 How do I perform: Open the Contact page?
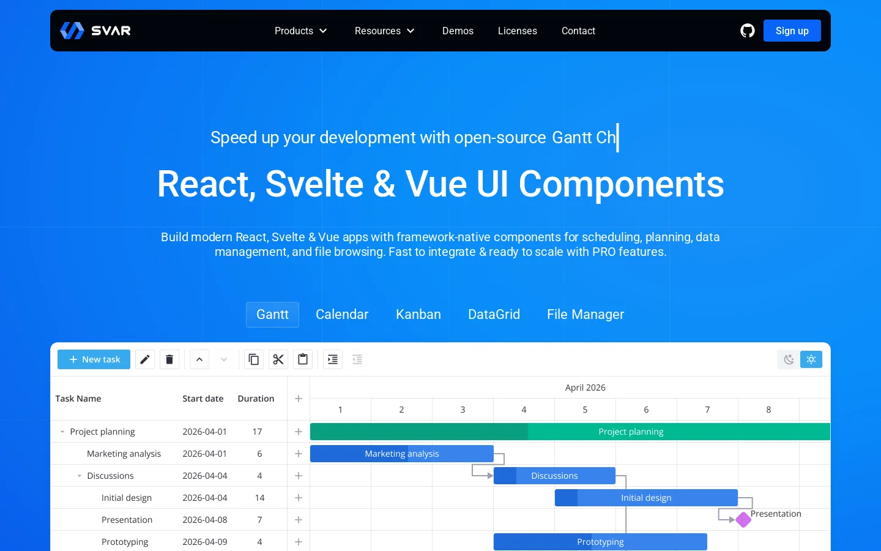[x=578, y=31]
